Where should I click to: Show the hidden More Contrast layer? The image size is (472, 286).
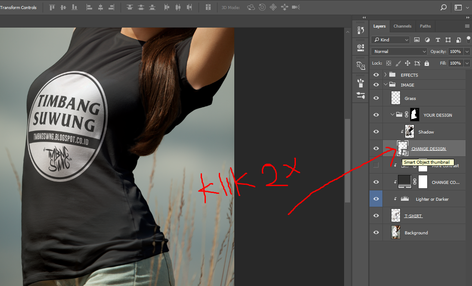(376, 165)
